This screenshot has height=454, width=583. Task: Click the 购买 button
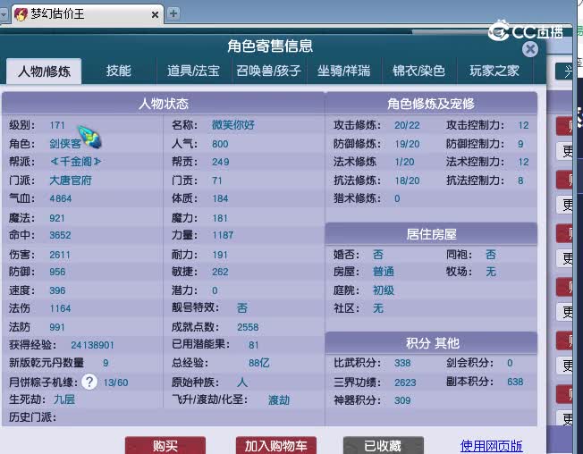coord(165,445)
